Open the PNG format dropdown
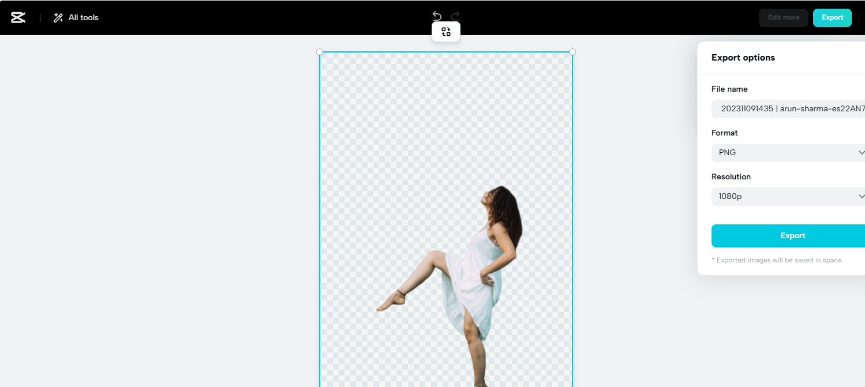 point(788,153)
